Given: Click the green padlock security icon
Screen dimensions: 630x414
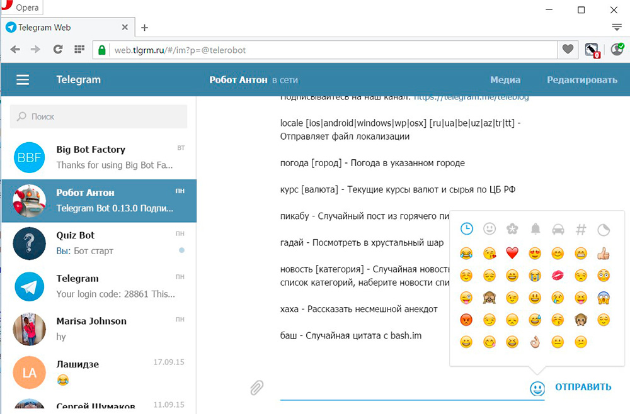Looking at the screenshot, I should (x=101, y=50).
